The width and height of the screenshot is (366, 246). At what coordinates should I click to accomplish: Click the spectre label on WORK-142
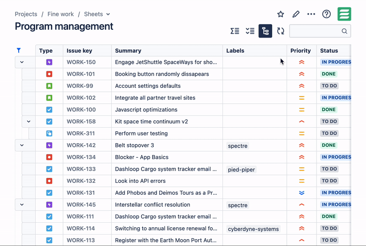(x=237, y=146)
